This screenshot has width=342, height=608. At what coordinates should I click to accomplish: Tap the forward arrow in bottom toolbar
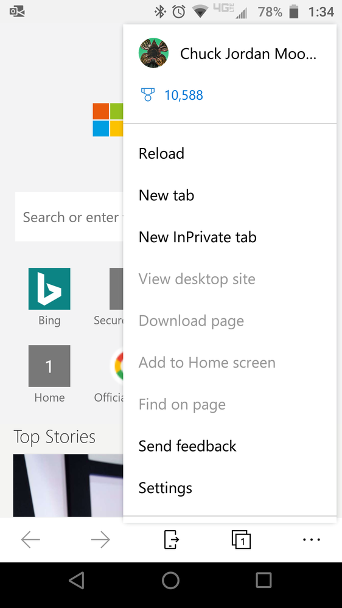(100, 539)
